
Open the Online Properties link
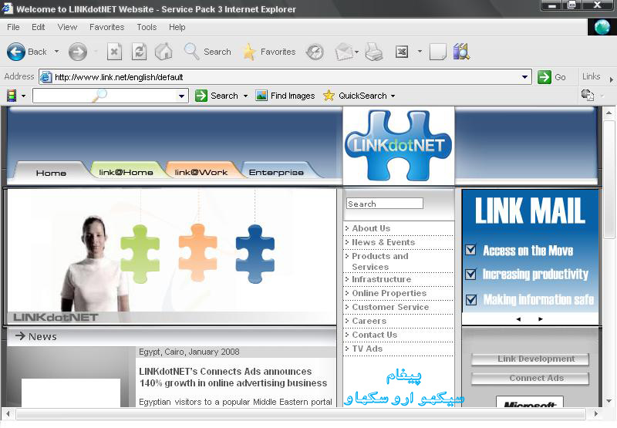click(x=389, y=293)
